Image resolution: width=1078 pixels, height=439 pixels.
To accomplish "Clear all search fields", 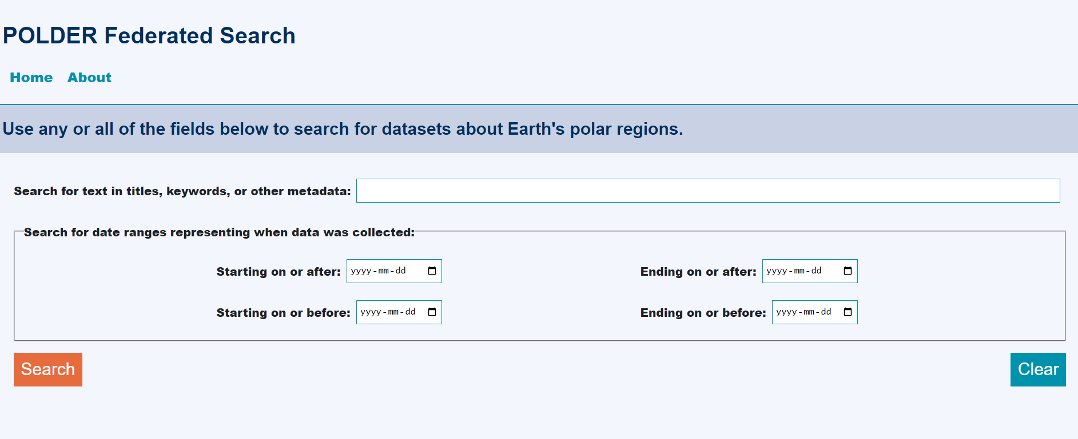I will point(1038,369).
